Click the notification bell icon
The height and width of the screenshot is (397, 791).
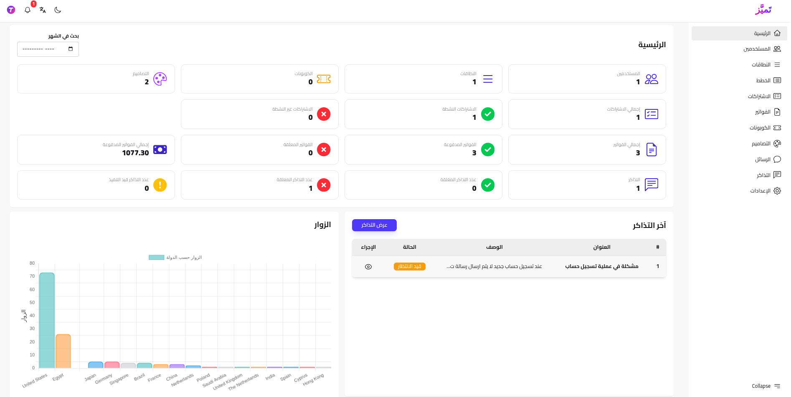click(x=28, y=10)
